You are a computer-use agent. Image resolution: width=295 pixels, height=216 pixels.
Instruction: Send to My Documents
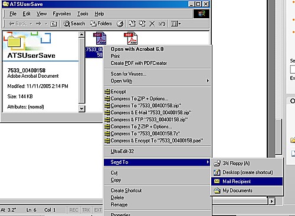click(247, 191)
